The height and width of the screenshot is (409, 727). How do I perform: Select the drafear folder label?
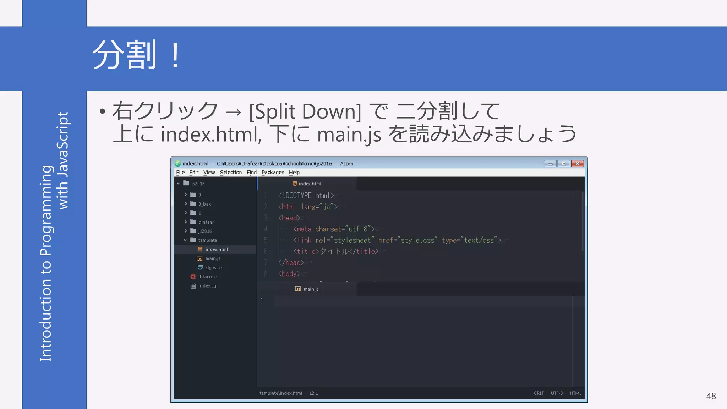click(206, 222)
